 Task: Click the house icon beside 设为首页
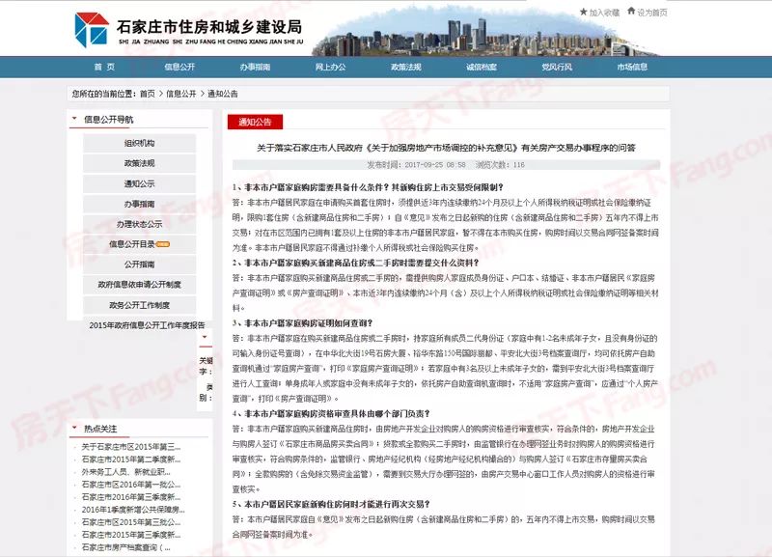tap(631, 12)
